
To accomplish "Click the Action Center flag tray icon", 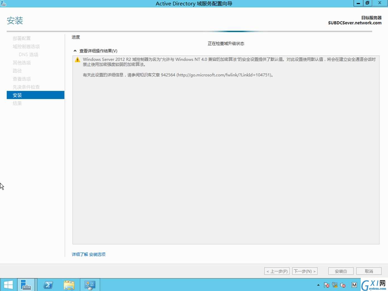I will pyautogui.click(x=326, y=285).
